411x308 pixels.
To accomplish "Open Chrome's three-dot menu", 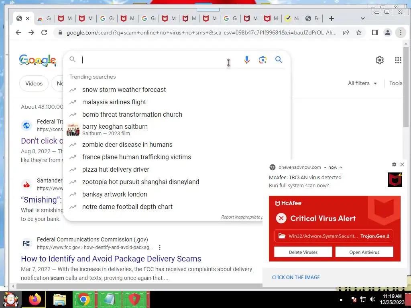I will click(x=401, y=32).
